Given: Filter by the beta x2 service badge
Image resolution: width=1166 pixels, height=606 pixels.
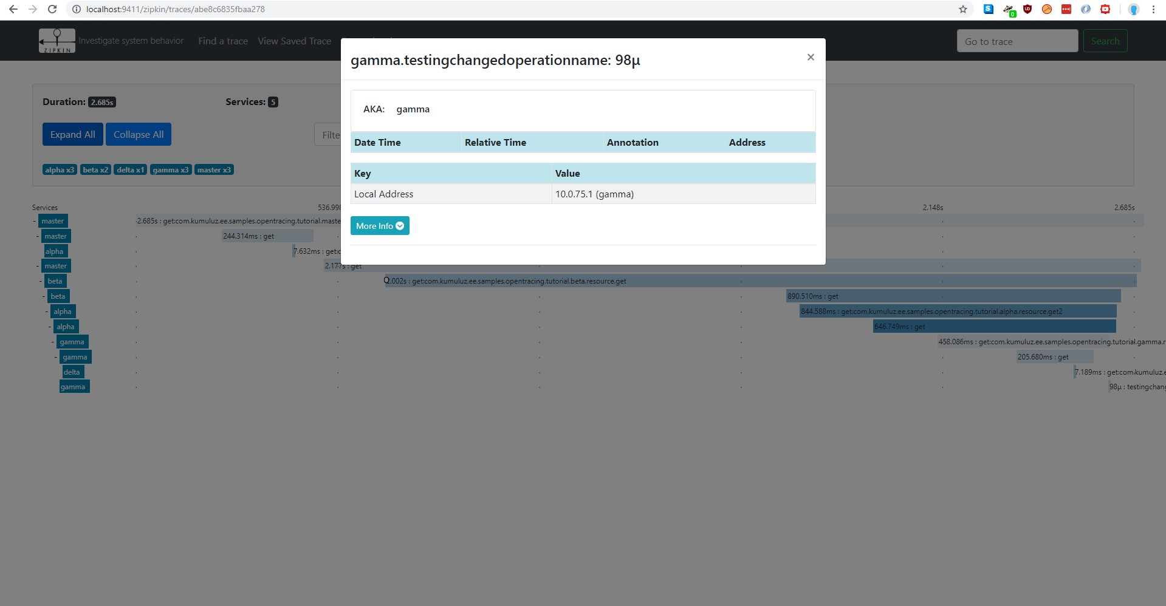Looking at the screenshot, I should click(95, 170).
